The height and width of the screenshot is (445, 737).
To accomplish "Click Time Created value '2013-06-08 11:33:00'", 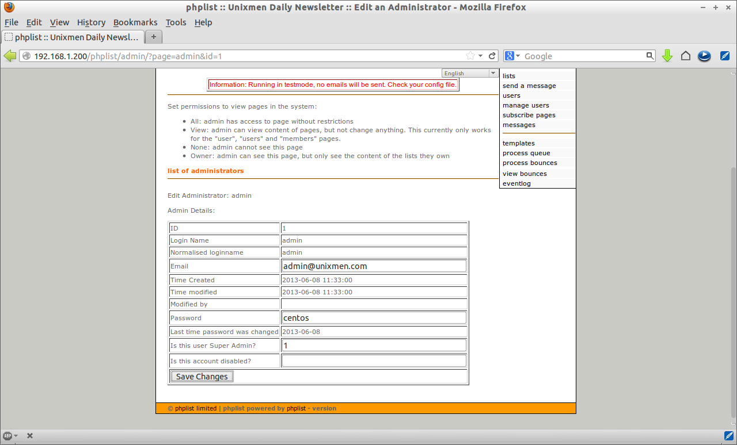I will (317, 280).
